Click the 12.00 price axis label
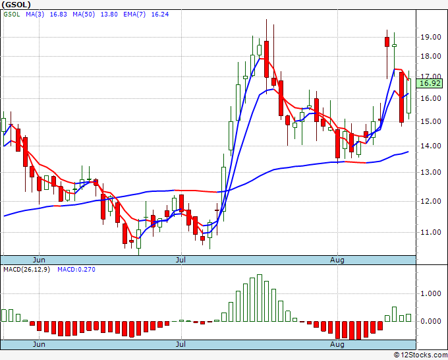This screenshot has width=448, height=360. pos(430,201)
